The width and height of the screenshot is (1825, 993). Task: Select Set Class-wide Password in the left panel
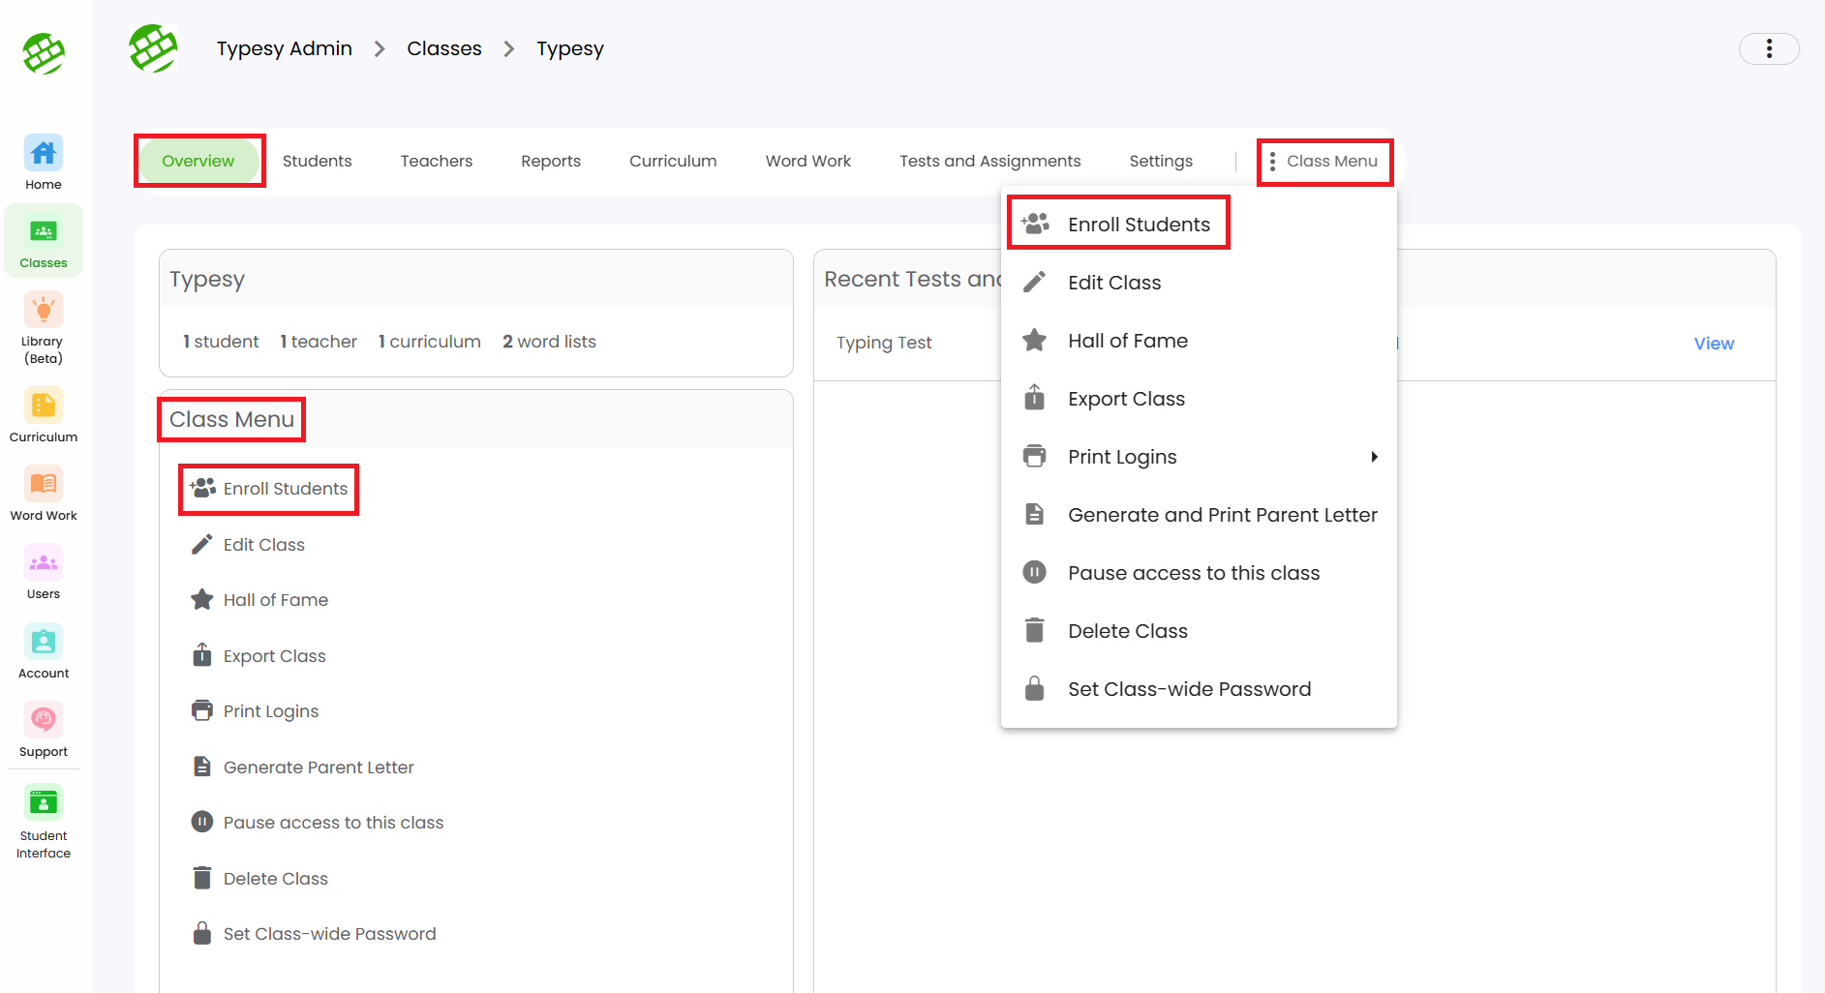(x=329, y=934)
